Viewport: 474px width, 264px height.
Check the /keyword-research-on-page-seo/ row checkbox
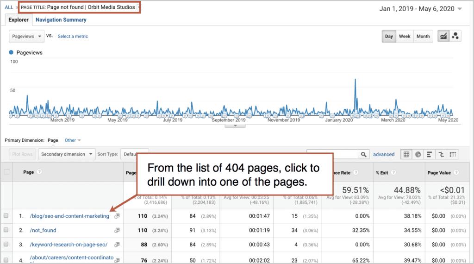tap(6, 244)
